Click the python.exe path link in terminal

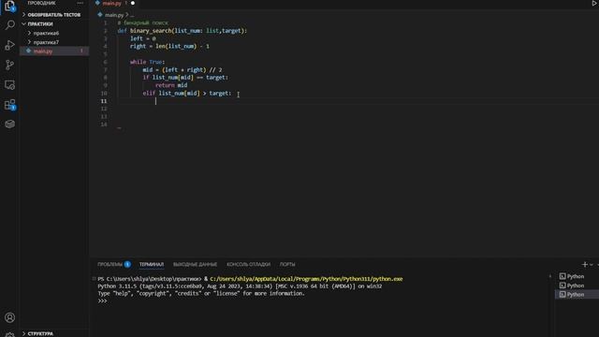tap(306, 279)
